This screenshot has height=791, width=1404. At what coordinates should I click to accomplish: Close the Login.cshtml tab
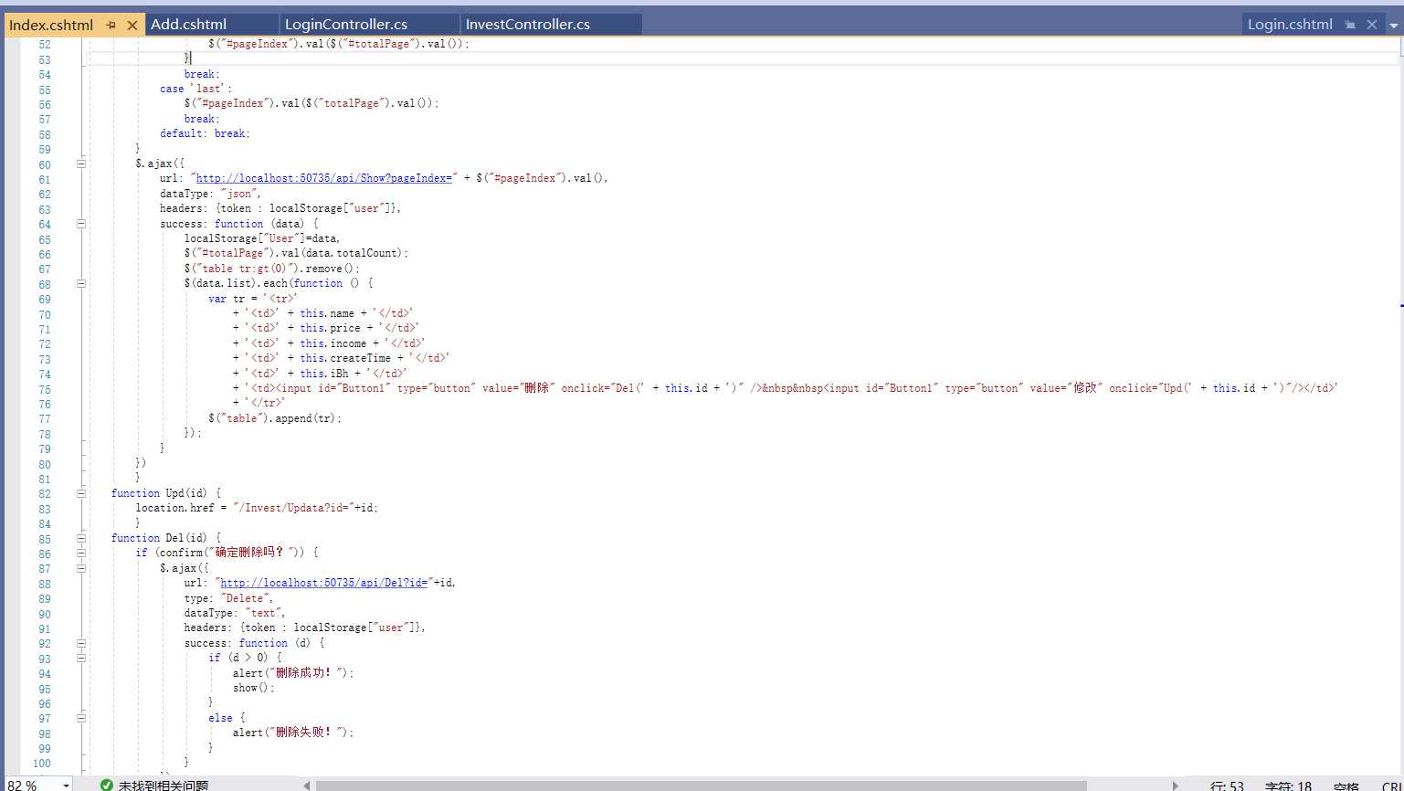[1371, 26]
